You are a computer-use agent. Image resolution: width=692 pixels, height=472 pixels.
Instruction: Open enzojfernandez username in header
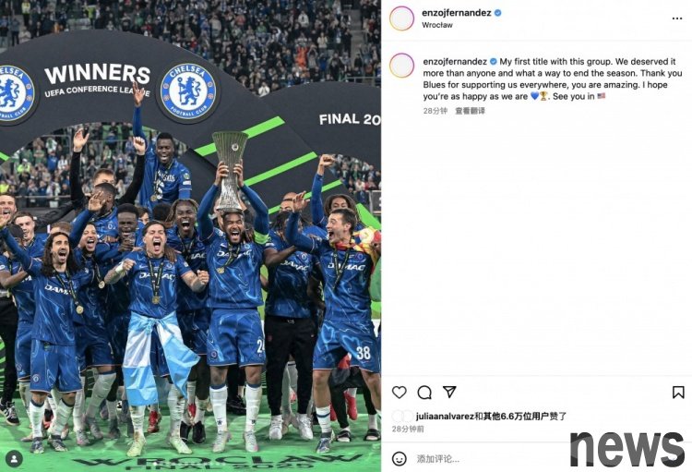[x=457, y=13]
